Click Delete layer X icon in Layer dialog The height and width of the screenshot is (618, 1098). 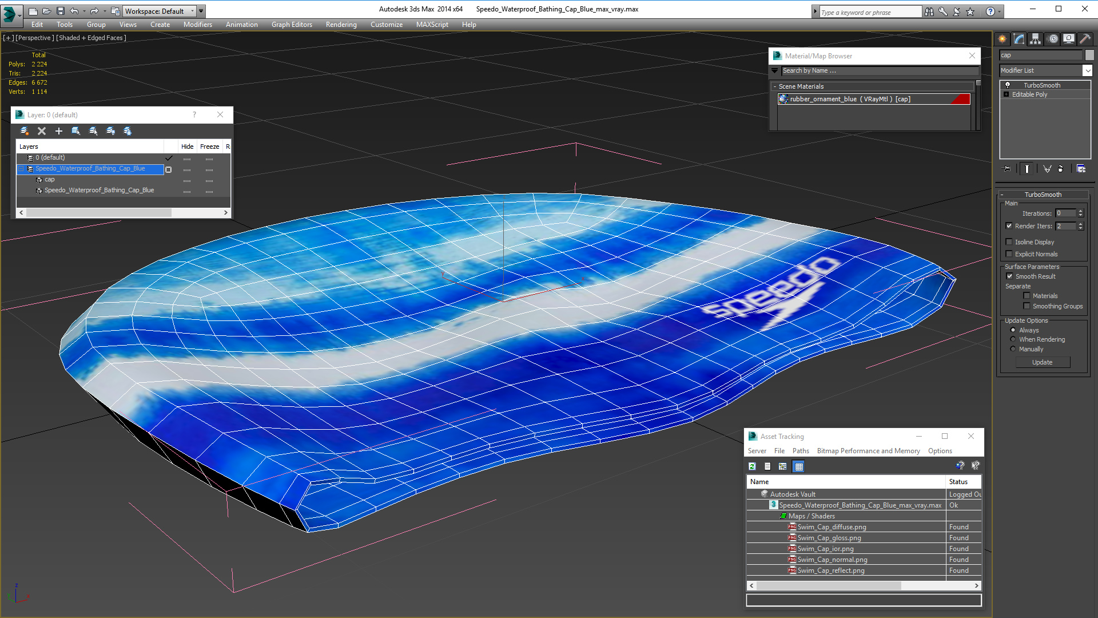click(x=42, y=131)
